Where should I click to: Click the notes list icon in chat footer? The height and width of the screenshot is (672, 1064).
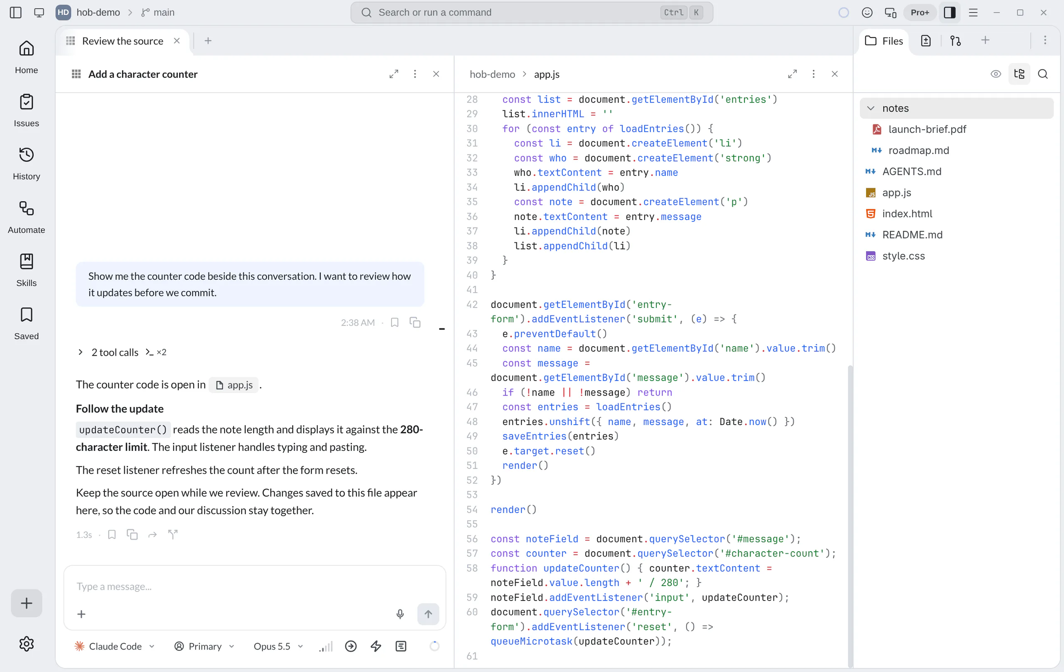coord(401,646)
